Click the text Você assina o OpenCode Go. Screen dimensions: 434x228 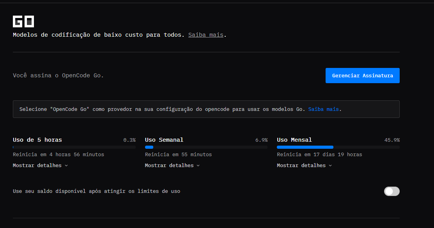58,75
